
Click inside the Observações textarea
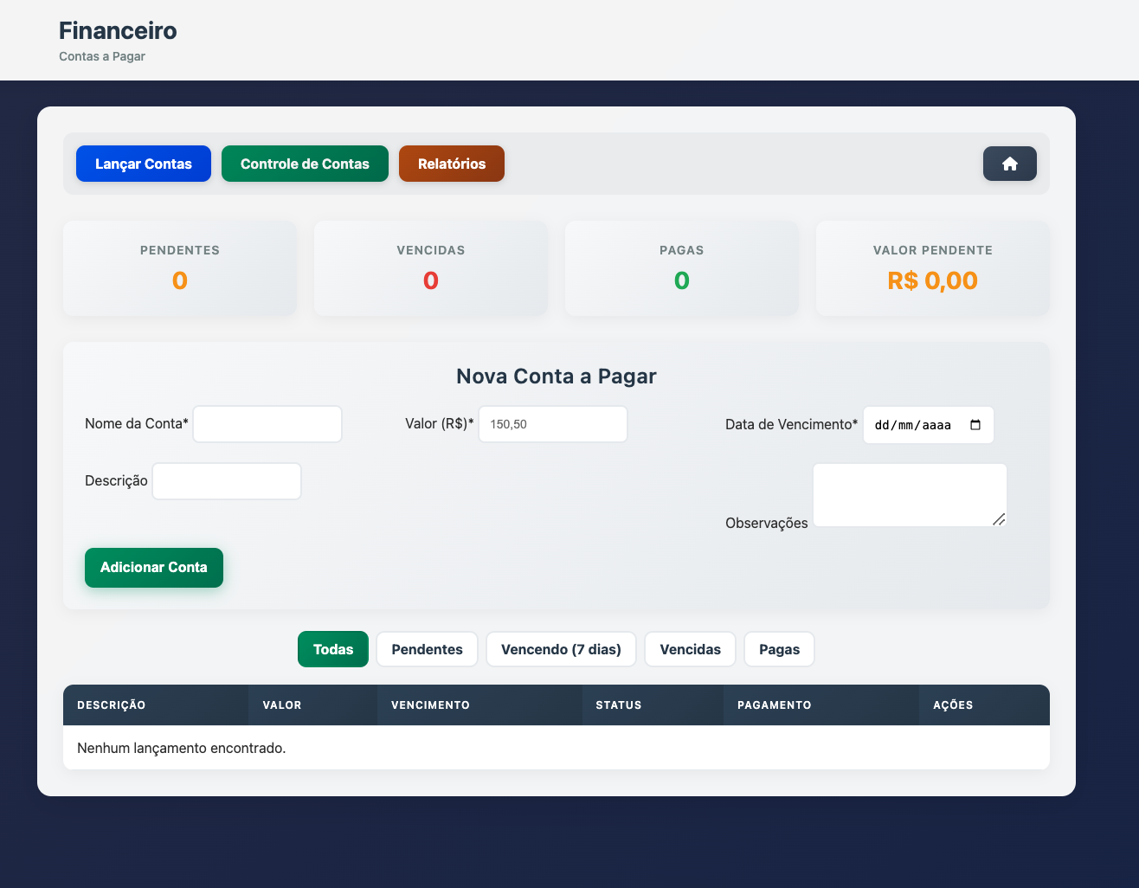[909, 494]
